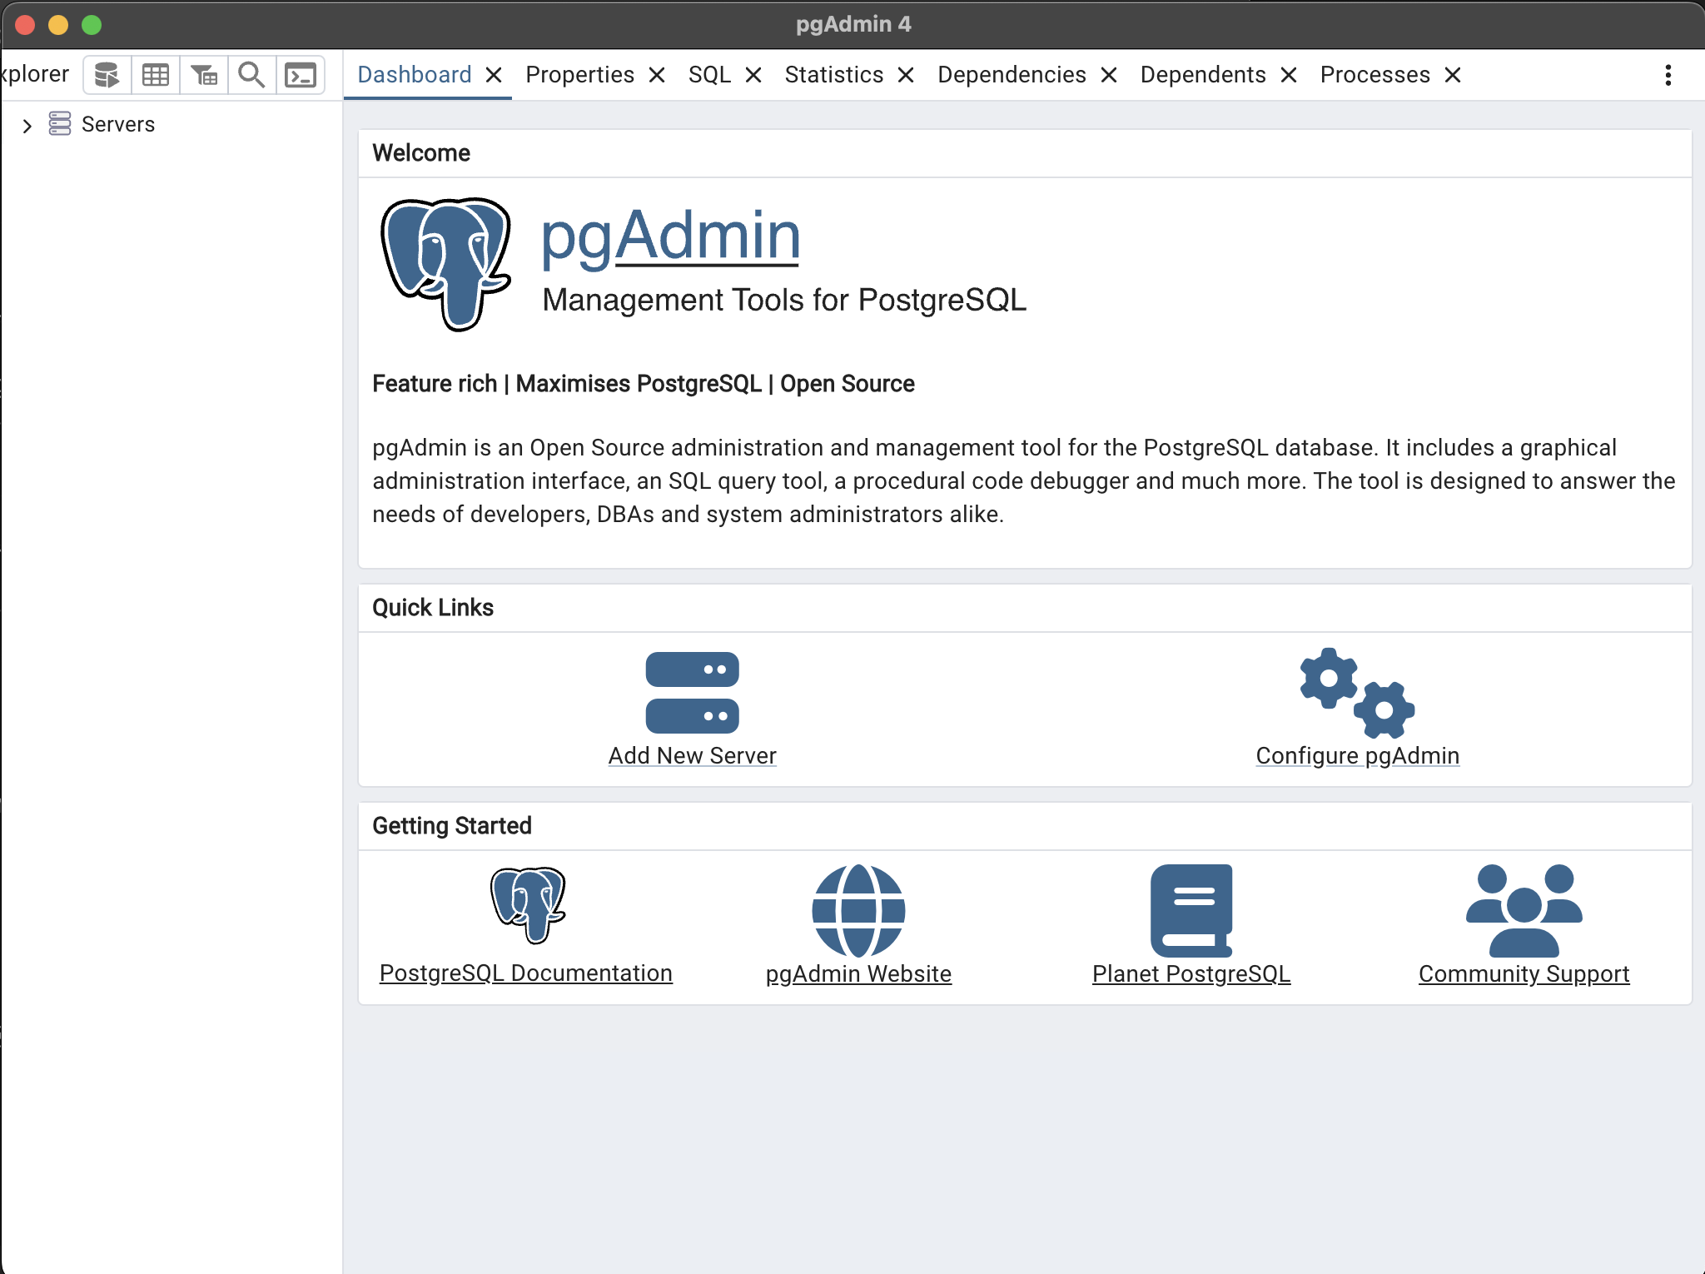Open the vertical three-dot panel menu
Viewport: 1705px width, 1274px height.
pyautogui.click(x=1668, y=75)
